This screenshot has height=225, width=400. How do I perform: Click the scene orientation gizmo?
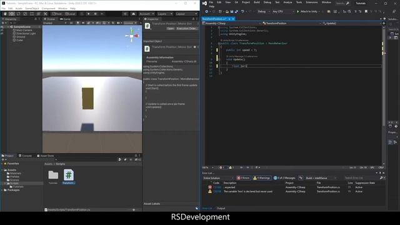132,36
